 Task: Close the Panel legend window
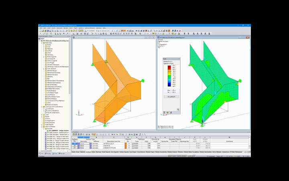[179, 59]
